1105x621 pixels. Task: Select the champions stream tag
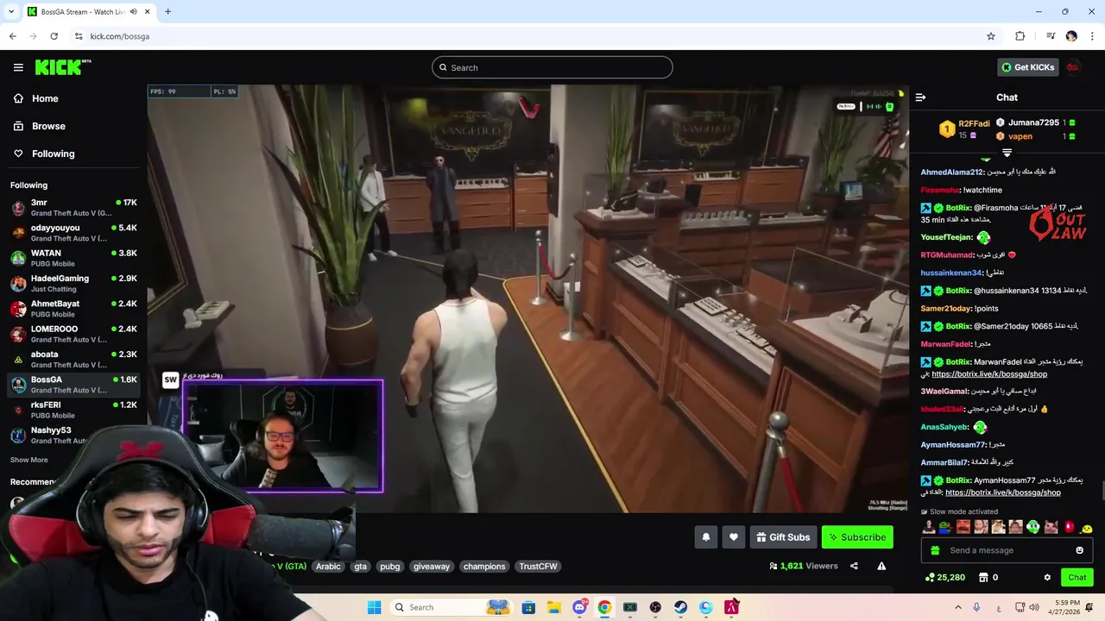coord(484,566)
